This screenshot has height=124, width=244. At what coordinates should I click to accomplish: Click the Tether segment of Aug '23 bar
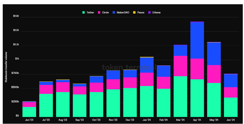click(x=63, y=105)
